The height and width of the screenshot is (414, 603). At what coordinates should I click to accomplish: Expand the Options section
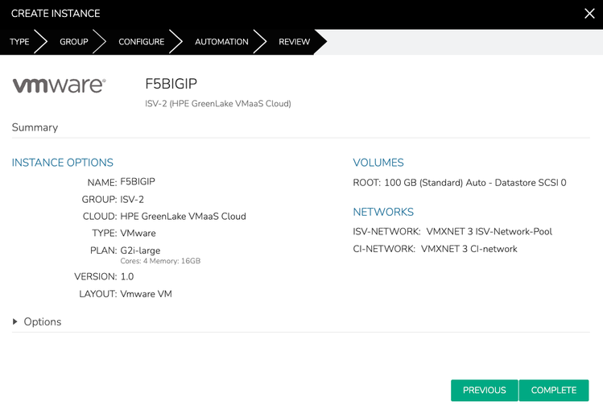point(37,322)
